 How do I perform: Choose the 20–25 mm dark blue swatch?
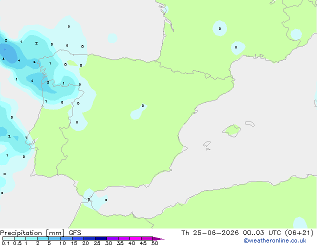[x=89, y=238]
